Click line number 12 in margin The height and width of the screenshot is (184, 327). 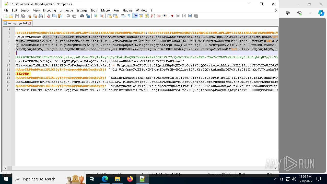coord(9,74)
